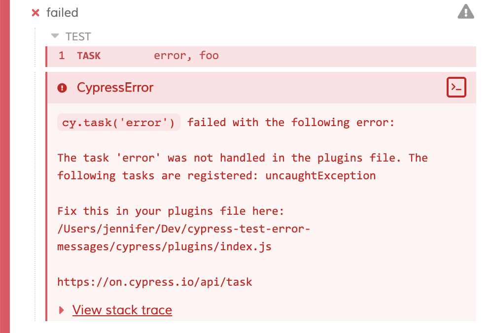Image resolution: width=491 pixels, height=333 pixels.
Task: Toggle the CypressError panel open or closed
Action: (115, 87)
